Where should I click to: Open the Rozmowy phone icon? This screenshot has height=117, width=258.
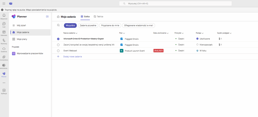pos(4,40)
